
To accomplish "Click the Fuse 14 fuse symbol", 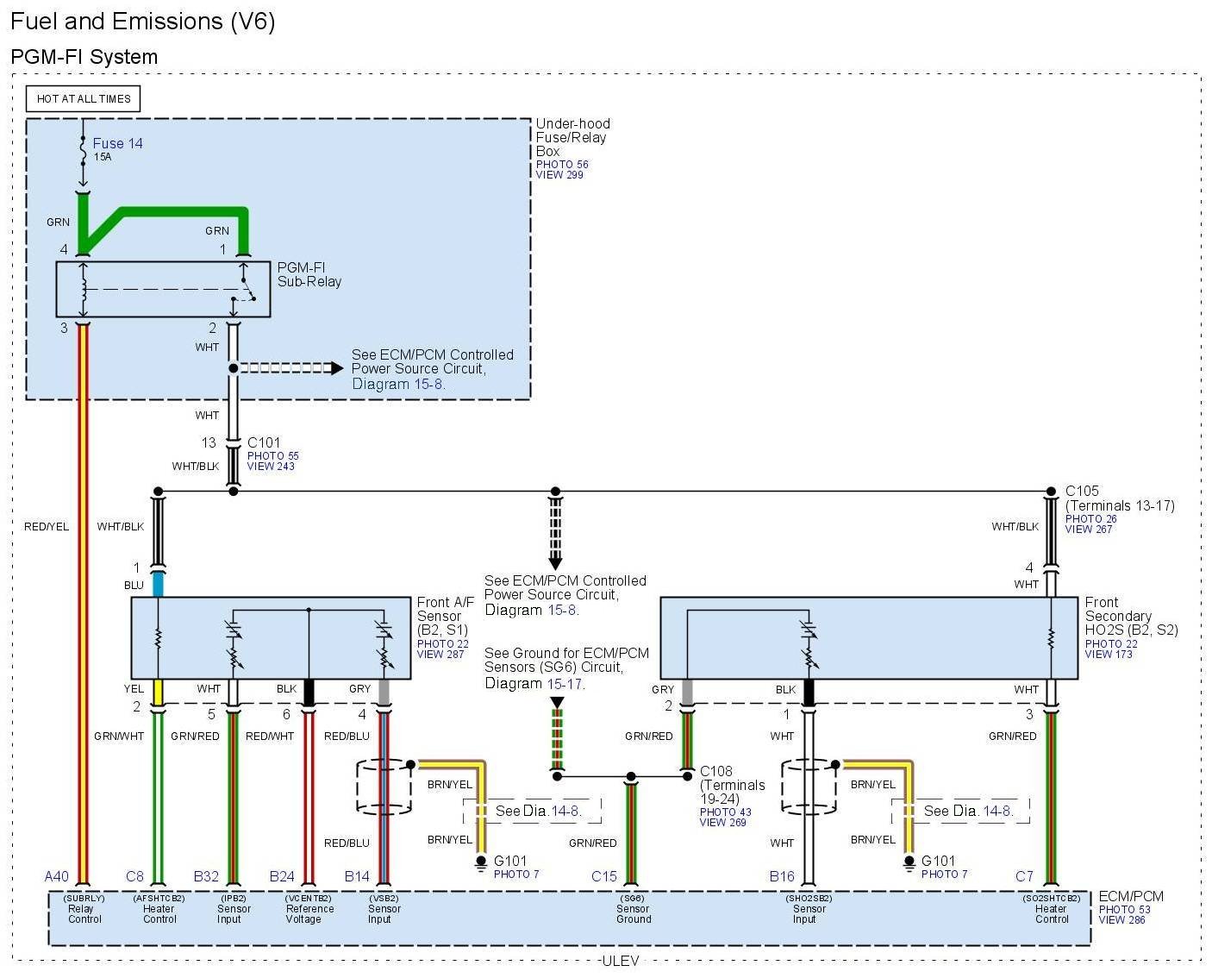I will coord(83,150).
